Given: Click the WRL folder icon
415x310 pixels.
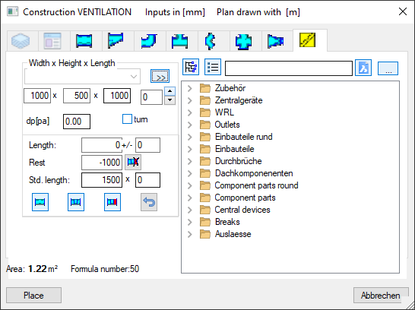Looking at the screenshot, I should pyautogui.click(x=205, y=112).
